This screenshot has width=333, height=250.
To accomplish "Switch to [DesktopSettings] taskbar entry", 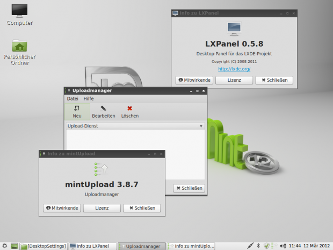I will pos(44,246).
